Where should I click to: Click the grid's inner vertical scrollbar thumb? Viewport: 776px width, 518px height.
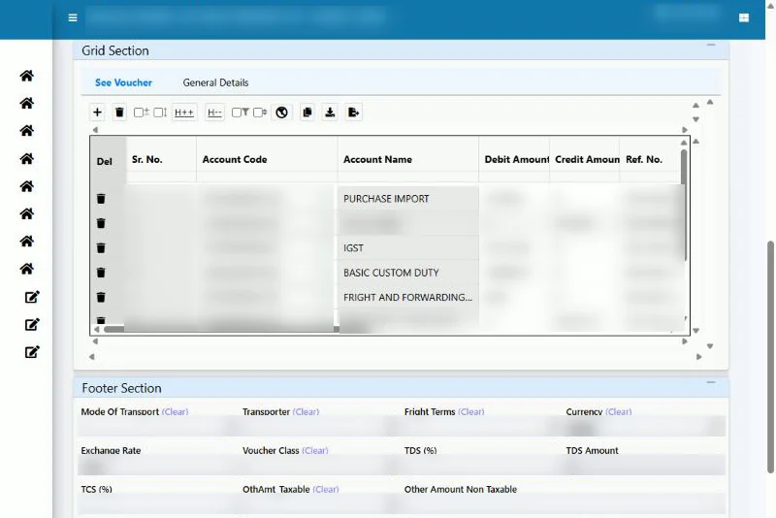[684, 205]
